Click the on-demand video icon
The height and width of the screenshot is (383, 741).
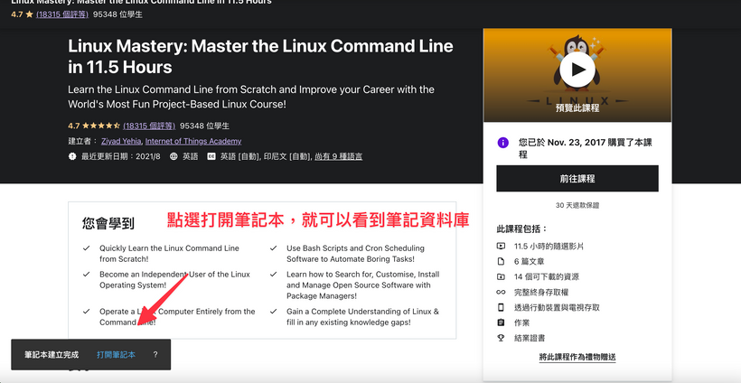(502, 246)
